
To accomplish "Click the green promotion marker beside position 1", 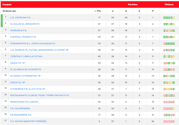I will click(2, 18).
